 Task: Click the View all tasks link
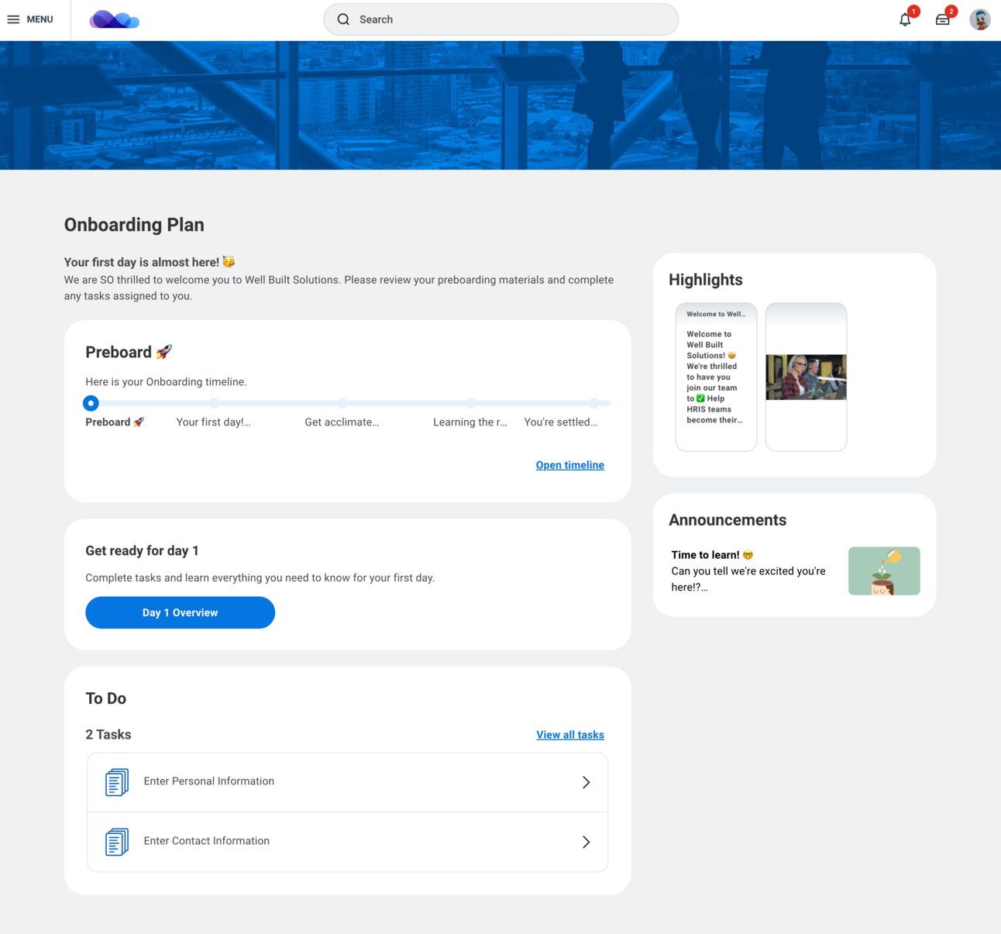(x=570, y=735)
